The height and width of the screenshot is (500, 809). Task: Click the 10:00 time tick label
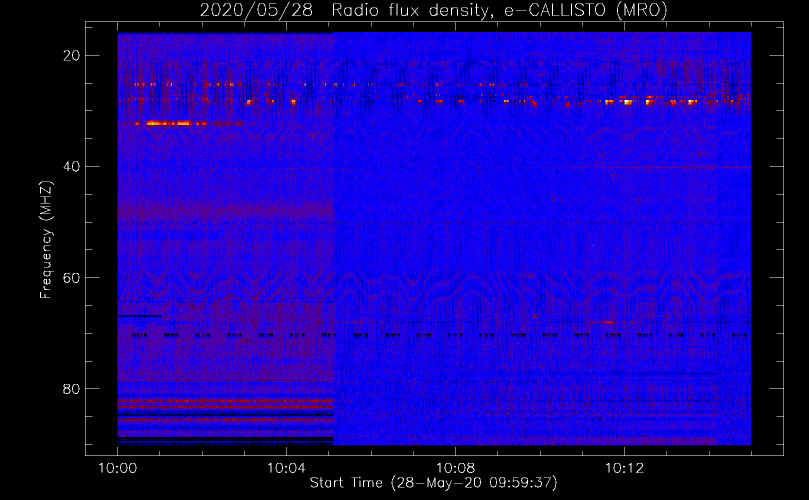117,468
